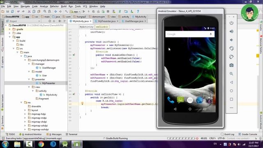
Task: Open the Edit menu
Action: click(x=9, y=7)
